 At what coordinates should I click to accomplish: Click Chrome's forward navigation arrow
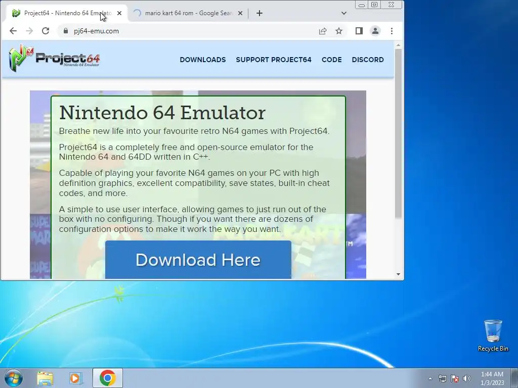(29, 31)
